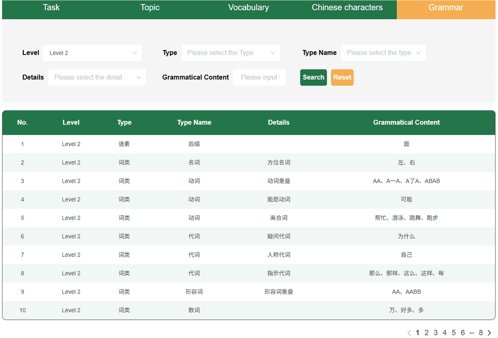Screen dimensions: 498x338
Task: Switch to the Vocabulary tab
Action: click(x=249, y=8)
